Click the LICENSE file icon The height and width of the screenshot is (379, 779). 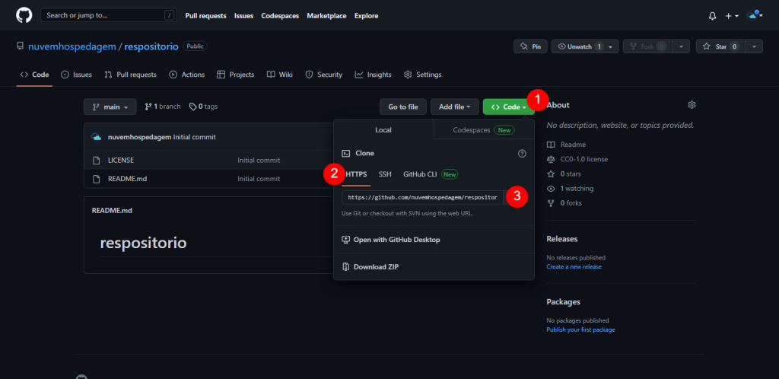click(97, 160)
